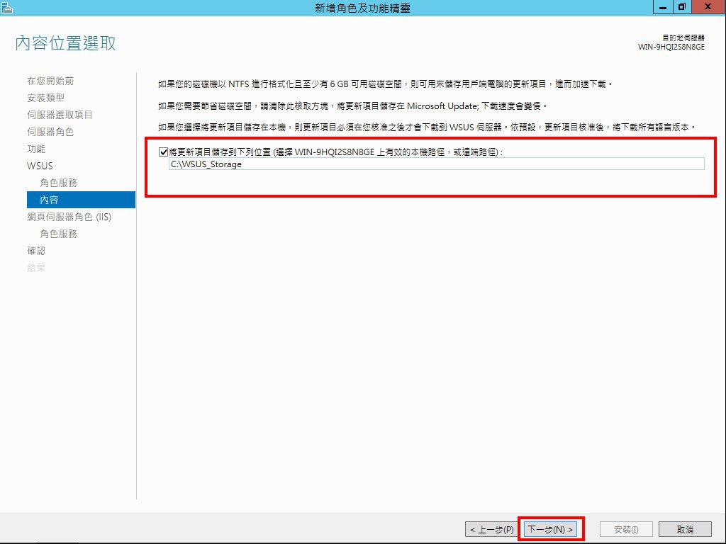Open the WSUS step

click(x=40, y=166)
